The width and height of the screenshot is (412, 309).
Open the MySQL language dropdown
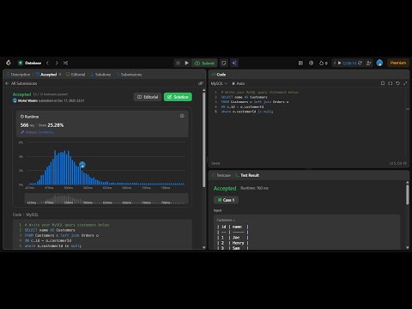tap(219, 83)
